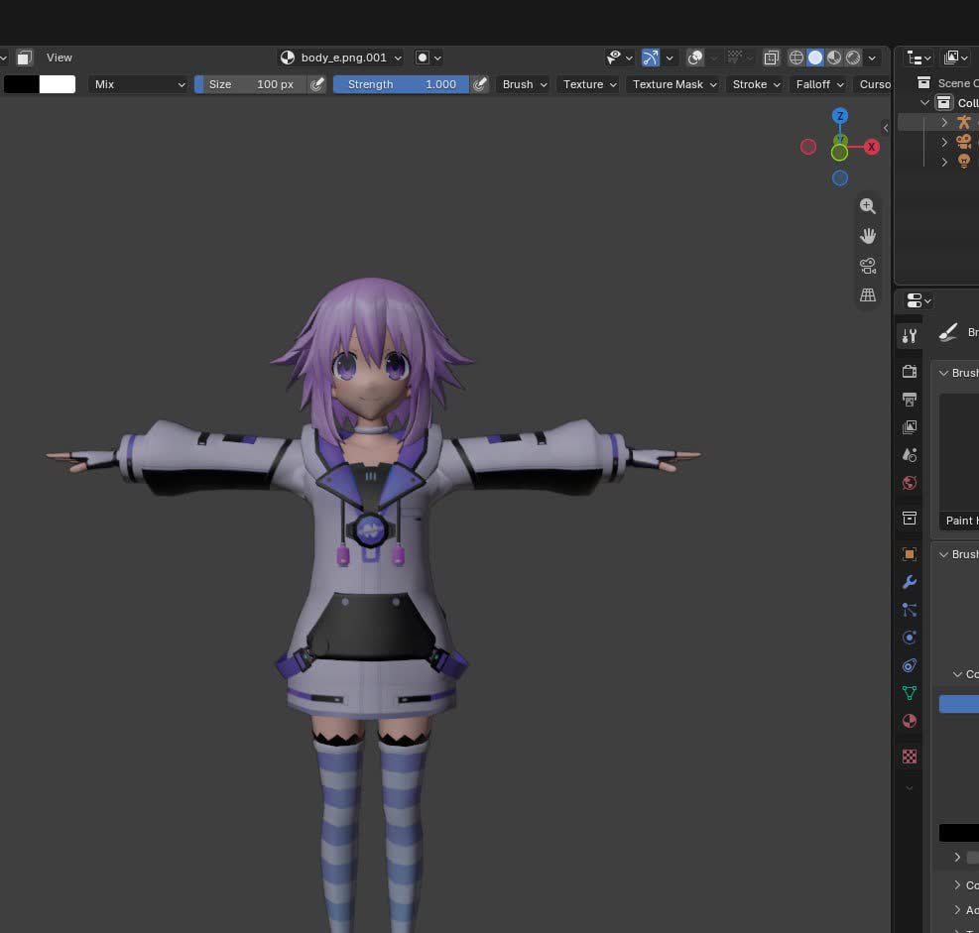Viewport: 979px width, 933px height.
Task: Open the Particles properties tab
Action: (909, 610)
